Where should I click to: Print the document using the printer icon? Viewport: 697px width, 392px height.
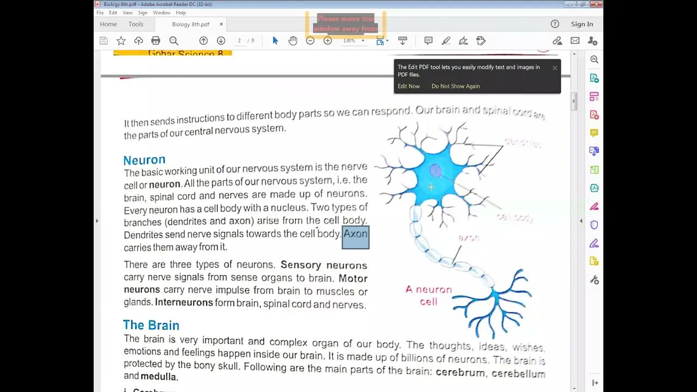(x=156, y=41)
